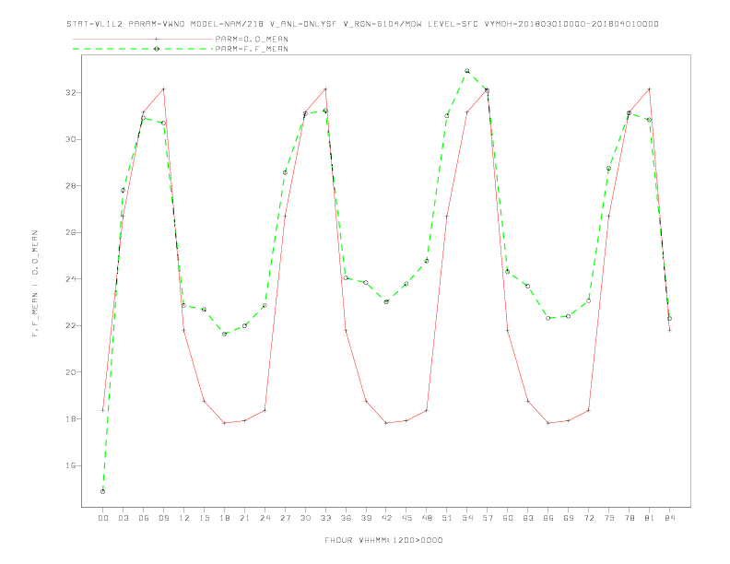This screenshot has width=730, height=564.
Task: Click the x-axis label FHOUR VHHMM:1200>0000
Action: pyautogui.click(x=383, y=540)
